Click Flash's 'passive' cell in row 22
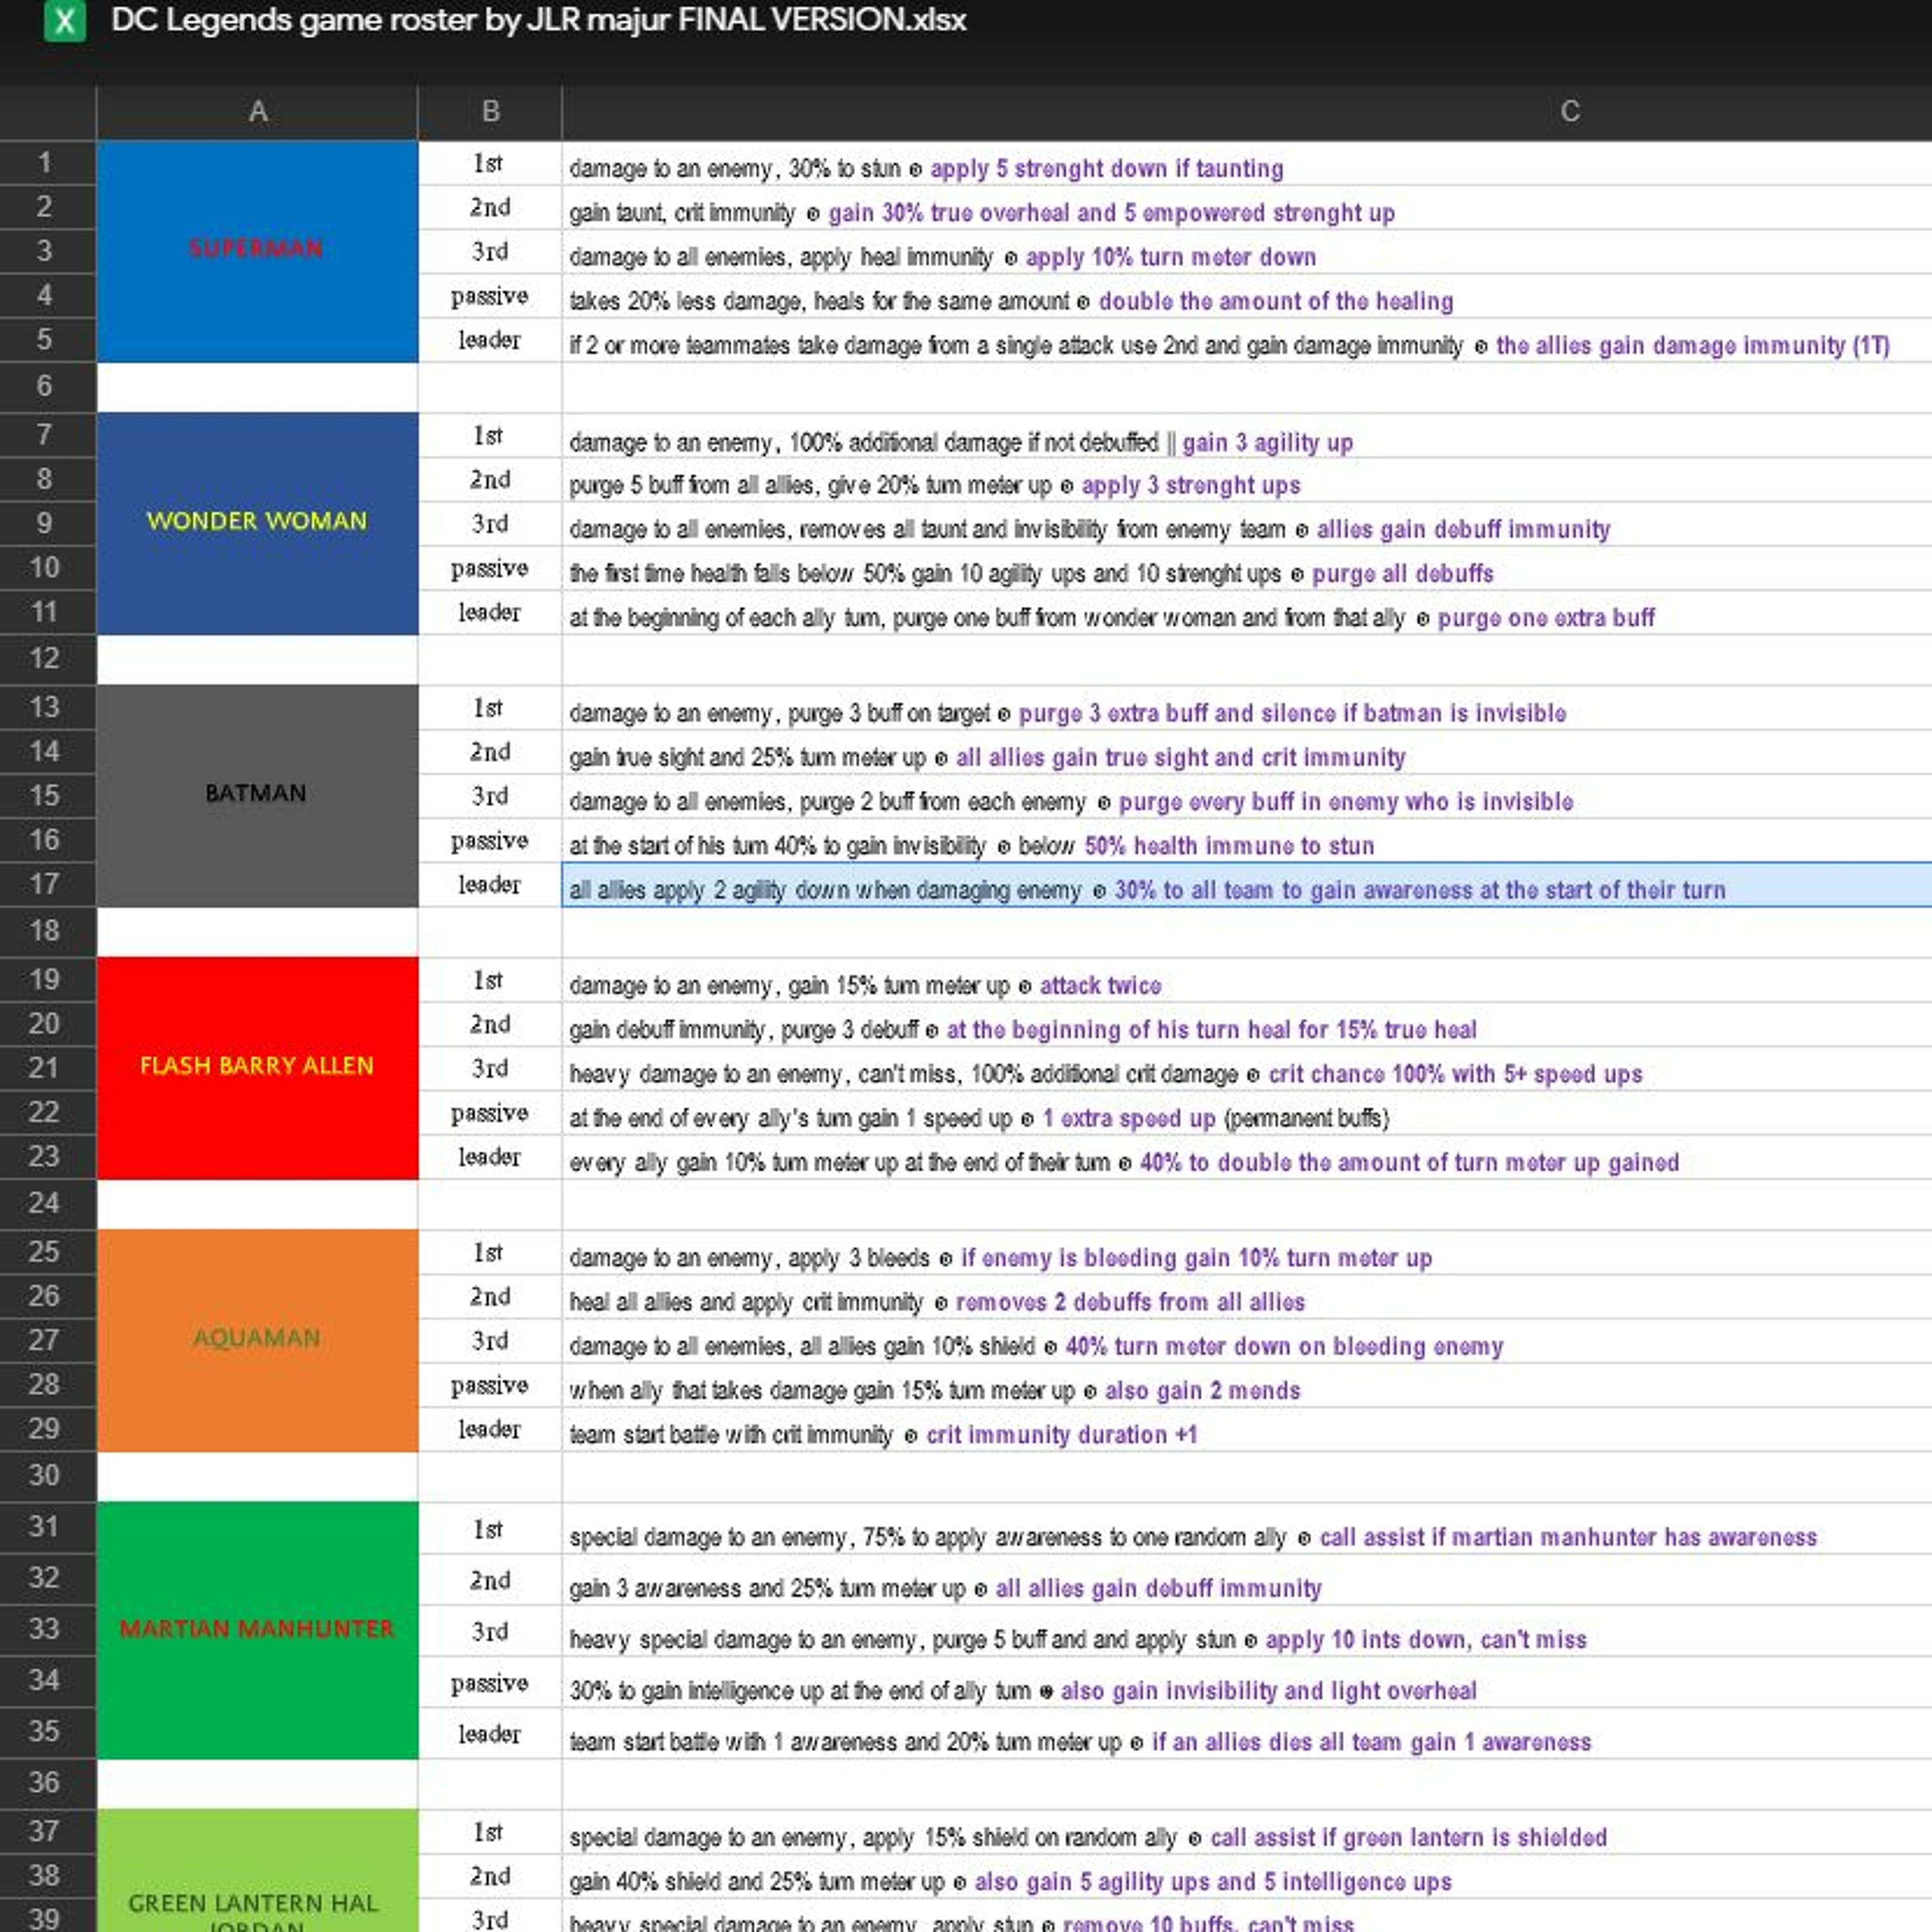The width and height of the screenshot is (1932, 1932). coord(490,1113)
